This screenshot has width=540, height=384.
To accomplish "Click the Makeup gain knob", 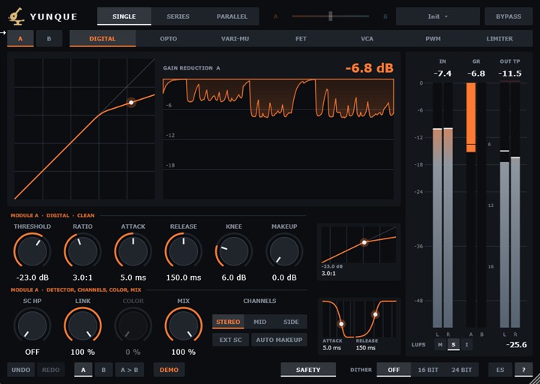I will [284, 250].
